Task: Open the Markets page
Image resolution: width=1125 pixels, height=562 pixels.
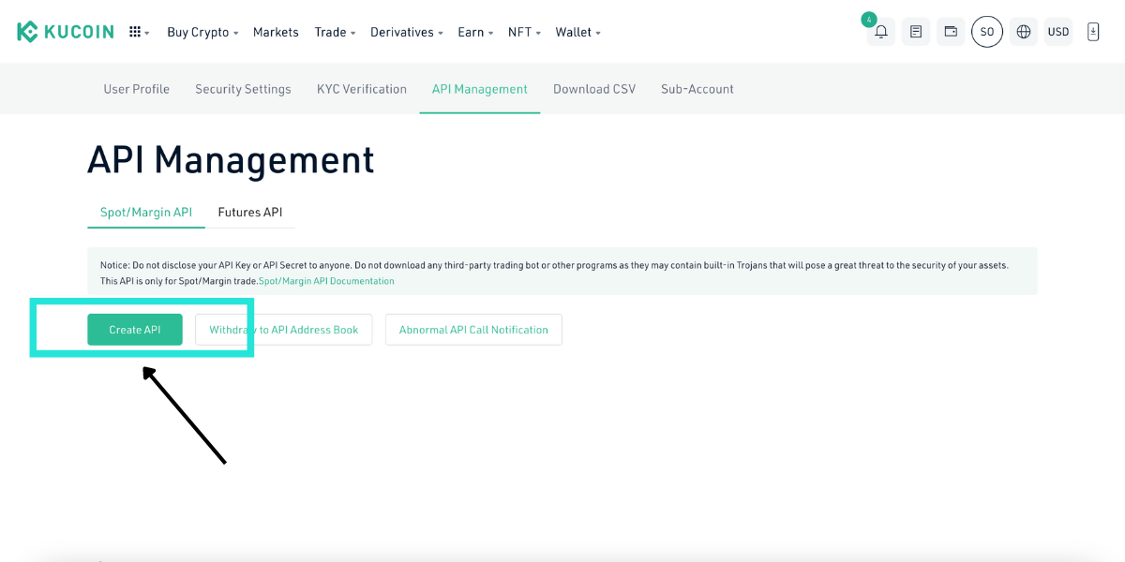Action: click(x=276, y=32)
